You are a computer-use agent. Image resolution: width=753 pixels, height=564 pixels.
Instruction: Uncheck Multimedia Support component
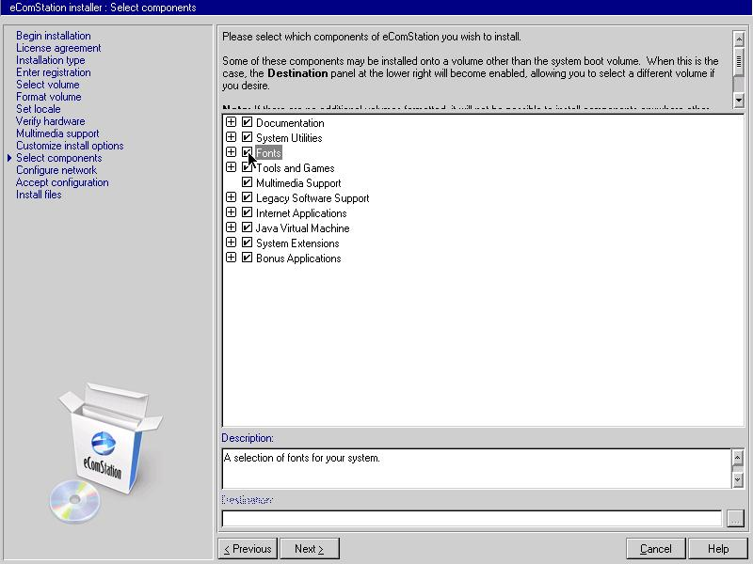[247, 182]
